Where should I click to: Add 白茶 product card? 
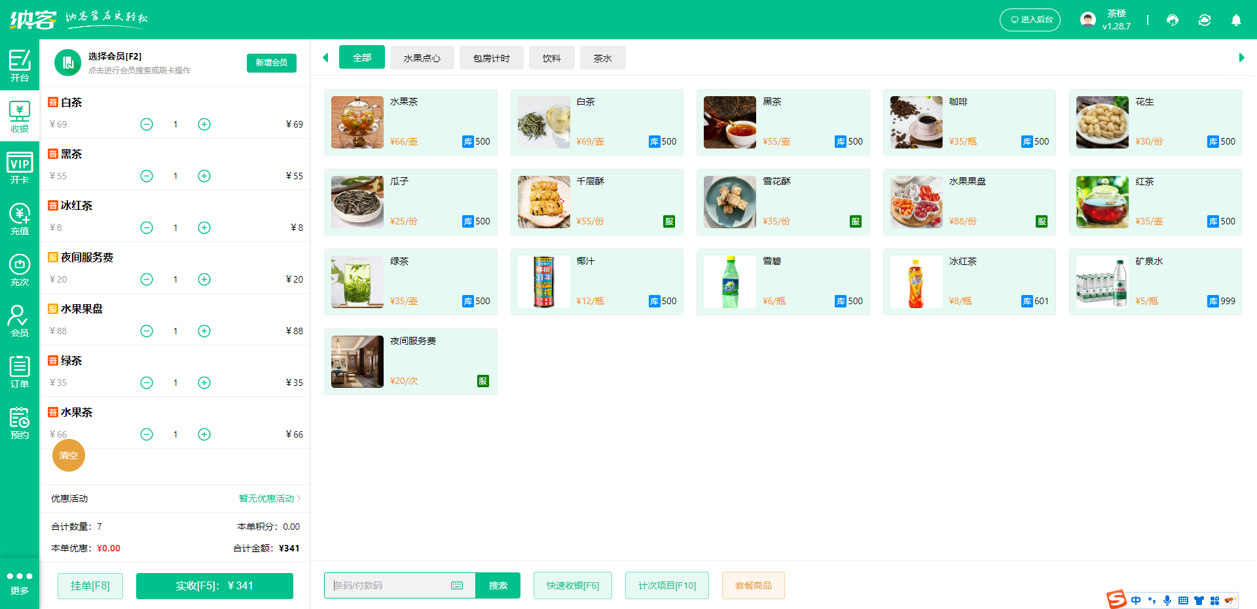tap(597, 122)
